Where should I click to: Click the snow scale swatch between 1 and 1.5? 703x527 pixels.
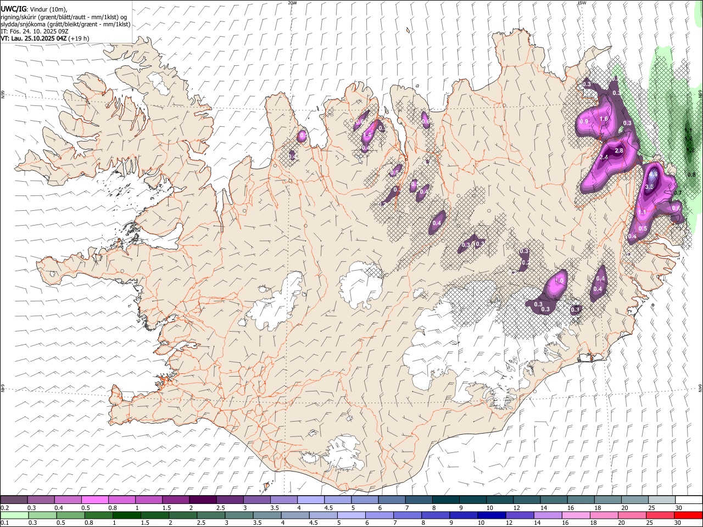(148, 500)
